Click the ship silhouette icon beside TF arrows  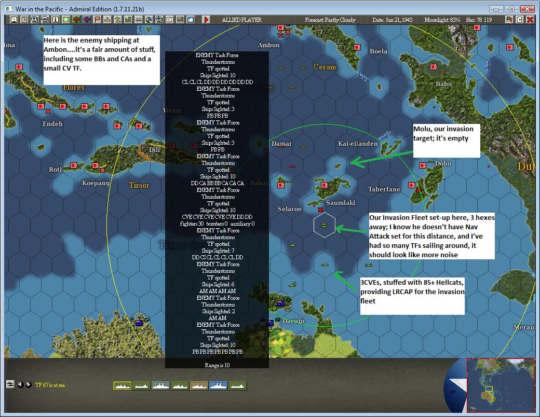(x=10, y=384)
